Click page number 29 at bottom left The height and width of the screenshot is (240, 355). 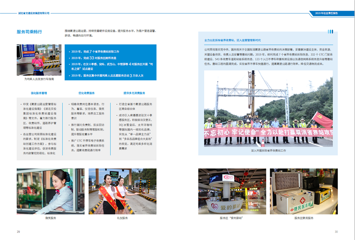click(x=18, y=232)
